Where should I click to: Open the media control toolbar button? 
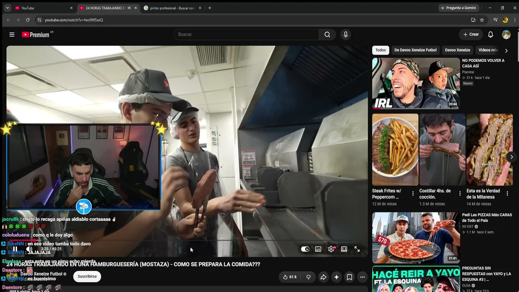coord(495,20)
